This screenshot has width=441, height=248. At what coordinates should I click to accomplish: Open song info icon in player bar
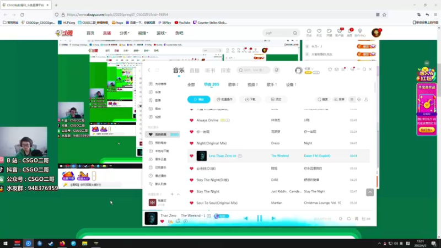tap(185, 222)
